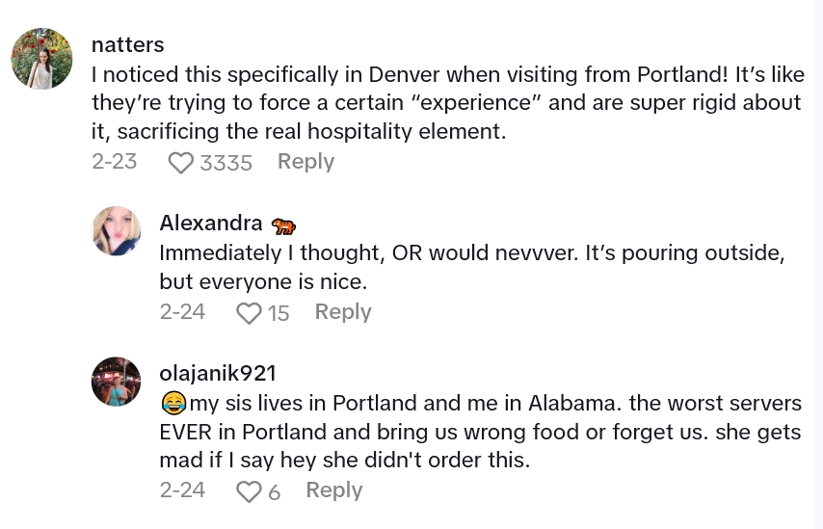Image resolution: width=823 pixels, height=529 pixels.
Task: Go to natters username link
Action: 127,45
